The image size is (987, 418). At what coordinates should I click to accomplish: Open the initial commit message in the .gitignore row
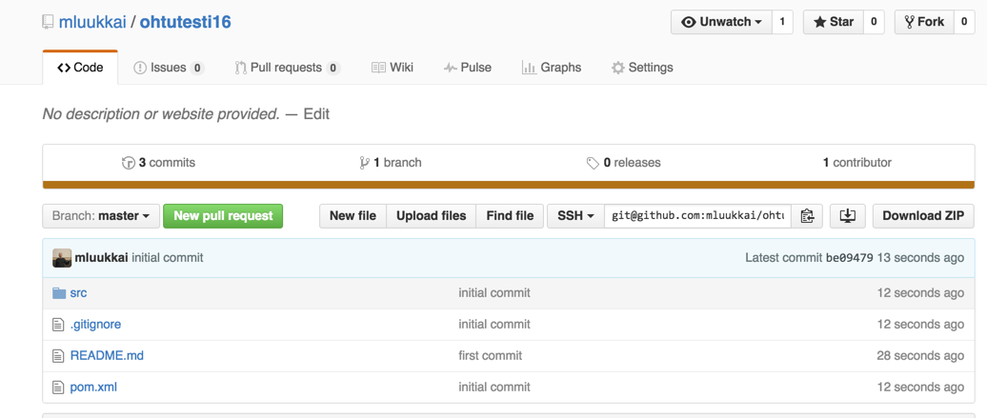(494, 324)
